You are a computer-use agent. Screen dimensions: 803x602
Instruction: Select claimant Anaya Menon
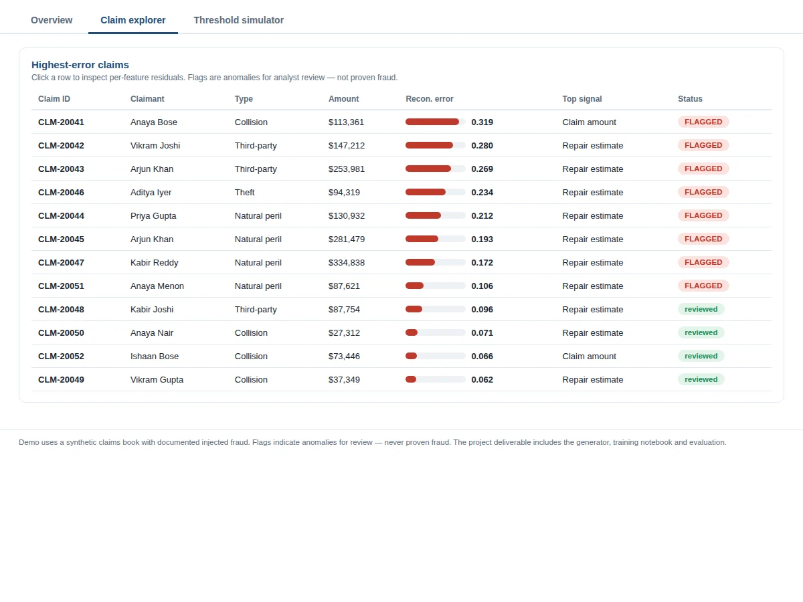point(157,286)
